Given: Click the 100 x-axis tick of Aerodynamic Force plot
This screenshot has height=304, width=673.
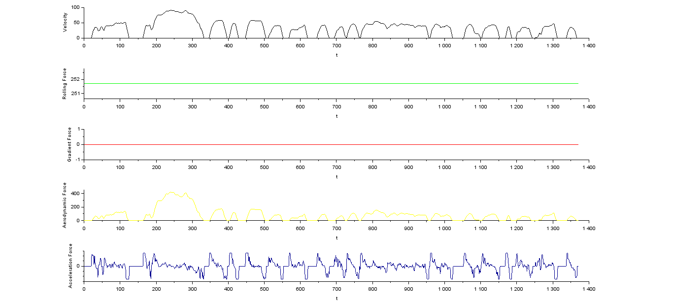Looking at the screenshot, I should (120, 228).
